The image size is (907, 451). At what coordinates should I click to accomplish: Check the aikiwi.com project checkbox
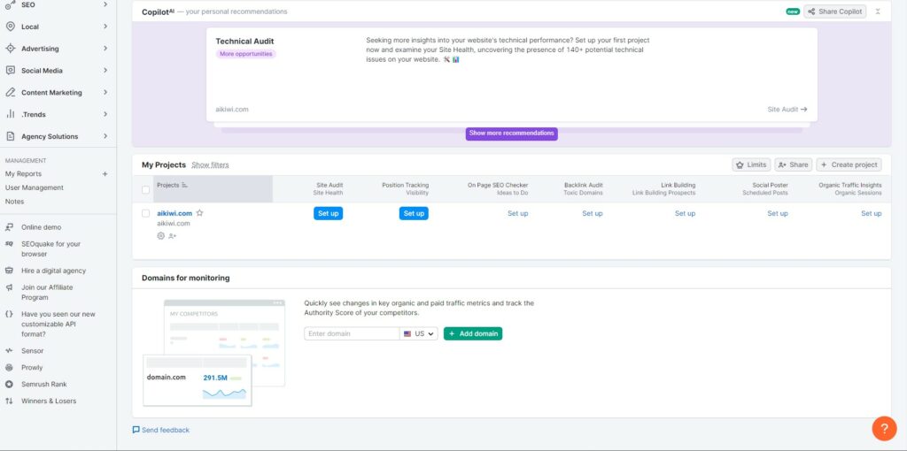[x=146, y=213]
